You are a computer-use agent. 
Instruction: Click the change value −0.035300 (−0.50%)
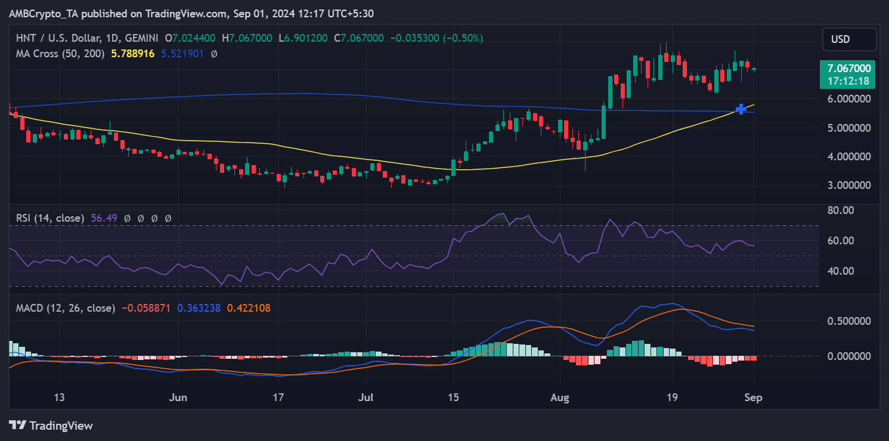point(436,38)
